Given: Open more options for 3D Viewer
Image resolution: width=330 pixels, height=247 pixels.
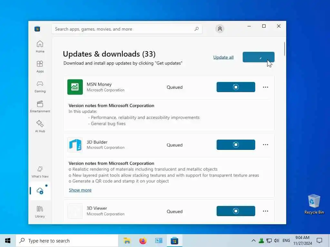Looking at the screenshot, I should tap(266, 211).
